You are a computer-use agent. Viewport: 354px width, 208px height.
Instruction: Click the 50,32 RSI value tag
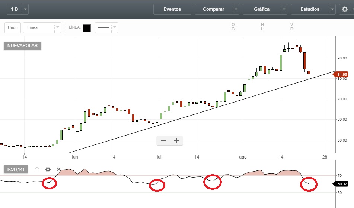(x=341, y=184)
